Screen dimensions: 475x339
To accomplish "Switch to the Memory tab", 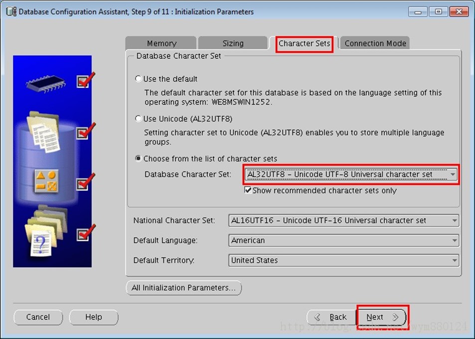I will [x=161, y=43].
